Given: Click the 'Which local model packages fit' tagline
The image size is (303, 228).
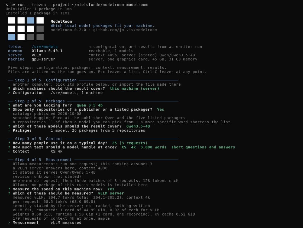Looking at the screenshot, I should [103, 26].
